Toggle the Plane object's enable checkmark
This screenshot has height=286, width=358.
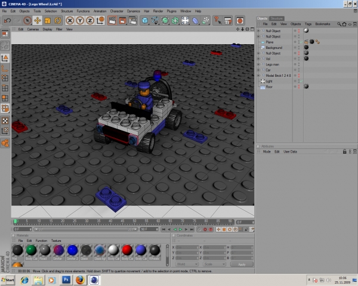pos(301,42)
